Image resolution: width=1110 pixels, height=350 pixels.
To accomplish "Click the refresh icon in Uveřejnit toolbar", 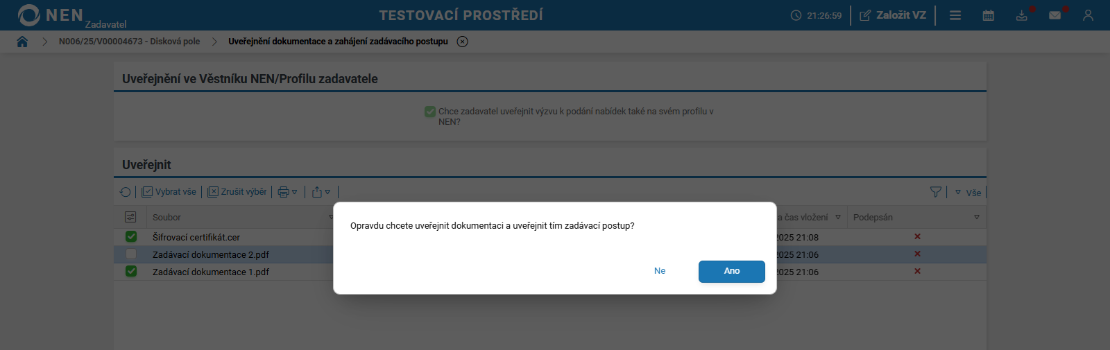I will click(125, 192).
